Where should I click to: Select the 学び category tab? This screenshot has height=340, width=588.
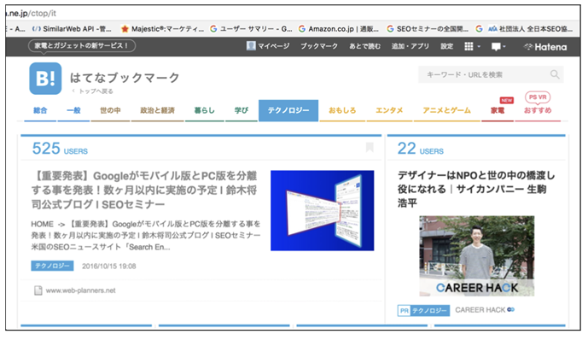pos(242,110)
